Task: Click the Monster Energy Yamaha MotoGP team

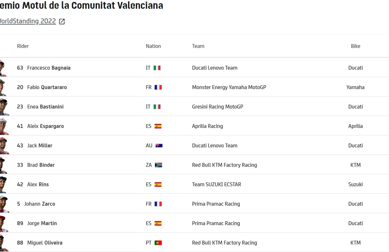Action: click(229, 87)
